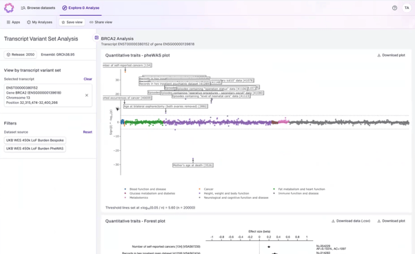Toggle UKB WES 450k LoF Burden PheWAS filter
Image resolution: width=415 pixels, height=254 pixels.
pos(35,149)
